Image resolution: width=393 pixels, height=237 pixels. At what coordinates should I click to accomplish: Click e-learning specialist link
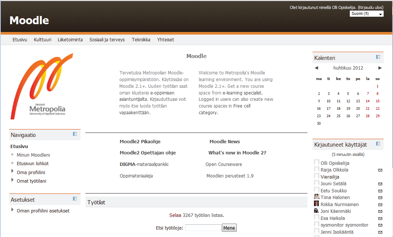242,93
